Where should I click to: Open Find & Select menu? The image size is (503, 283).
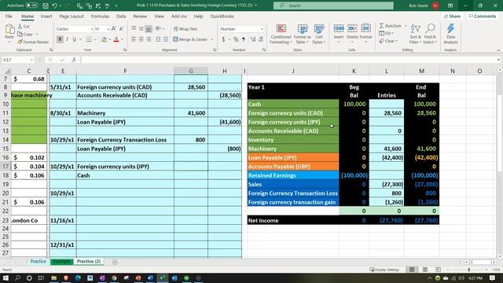[x=430, y=34]
